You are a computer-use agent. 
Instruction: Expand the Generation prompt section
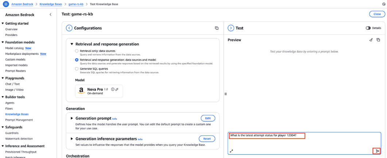pos(72,118)
